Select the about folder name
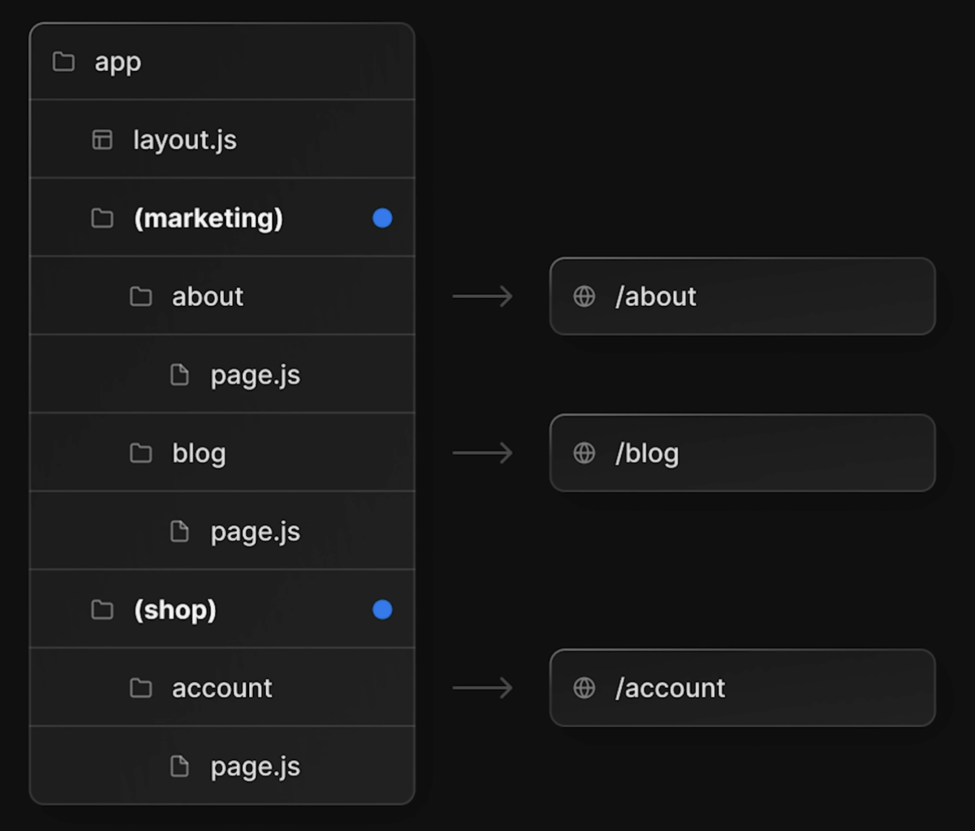The image size is (975, 831). pyautogui.click(x=207, y=296)
